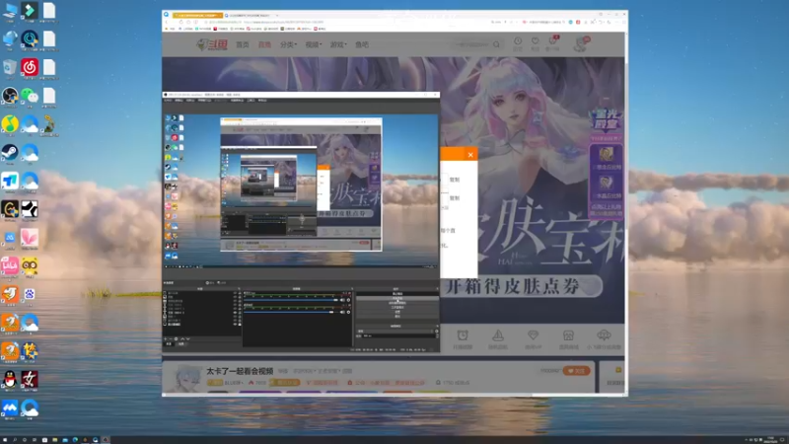The width and height of the screenshot is (789, 444).
Task: Go to 首页 in Douyu navigation
Action: (x=243, y=44)
